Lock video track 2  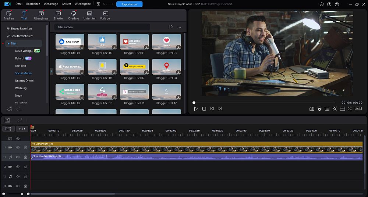pos(25,167)
